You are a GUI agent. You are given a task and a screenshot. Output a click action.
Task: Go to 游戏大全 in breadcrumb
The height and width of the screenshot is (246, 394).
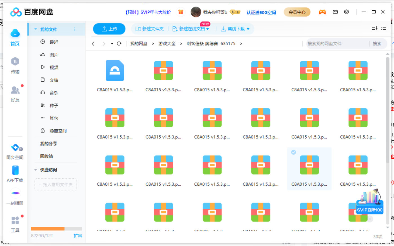(x=167, y=44)
